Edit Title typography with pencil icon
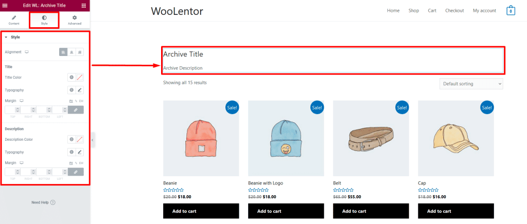The image size is (527, 224). [79, 90]
